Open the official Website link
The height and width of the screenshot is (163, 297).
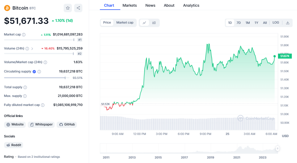pyautogui.click(x=15, y=125)
